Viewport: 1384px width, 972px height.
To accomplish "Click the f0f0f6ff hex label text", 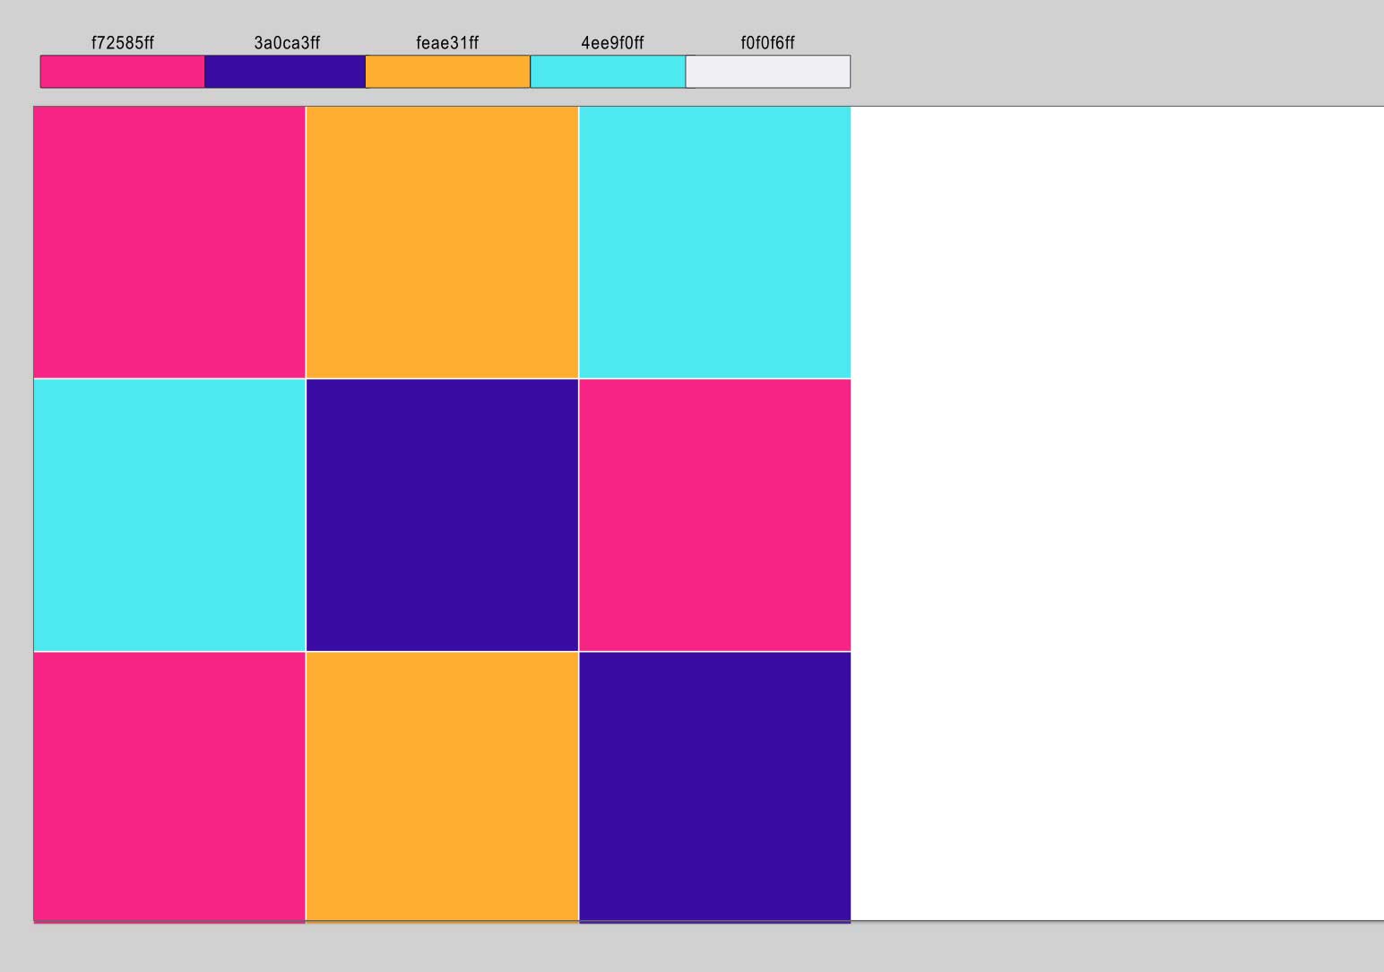I will click(x=767, y=43).
